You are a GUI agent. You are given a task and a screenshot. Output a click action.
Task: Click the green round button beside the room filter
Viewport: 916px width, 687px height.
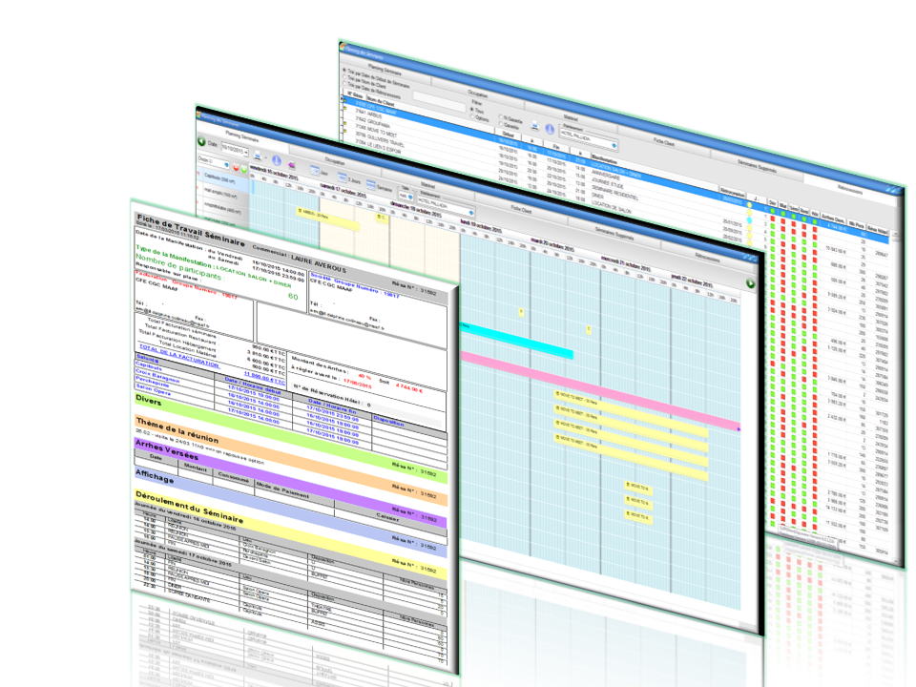click(243, 170)
